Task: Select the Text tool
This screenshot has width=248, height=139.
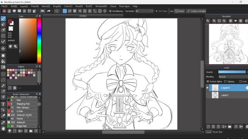Action: tap(3, 104)
